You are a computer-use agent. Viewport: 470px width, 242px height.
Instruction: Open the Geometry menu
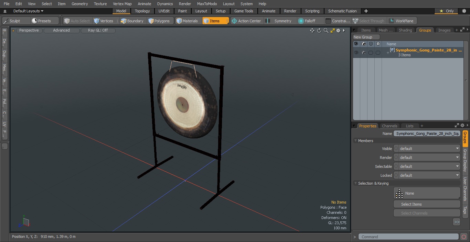79,4
